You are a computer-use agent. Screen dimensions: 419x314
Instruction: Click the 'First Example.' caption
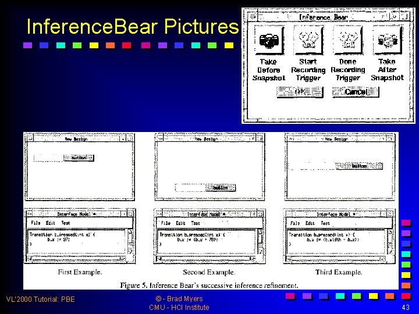pyautogui.click(x=80, y=272)
